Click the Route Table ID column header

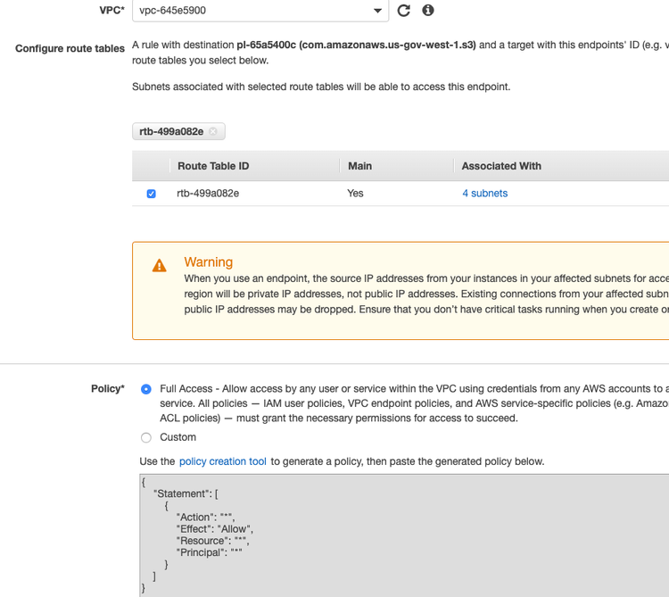coord(213,166)
